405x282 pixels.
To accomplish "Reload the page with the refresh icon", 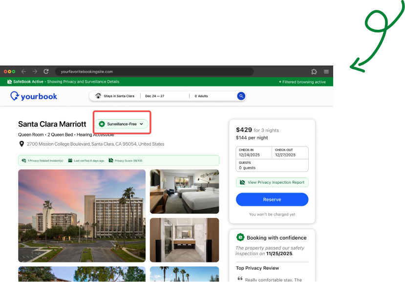I will 46,71.
